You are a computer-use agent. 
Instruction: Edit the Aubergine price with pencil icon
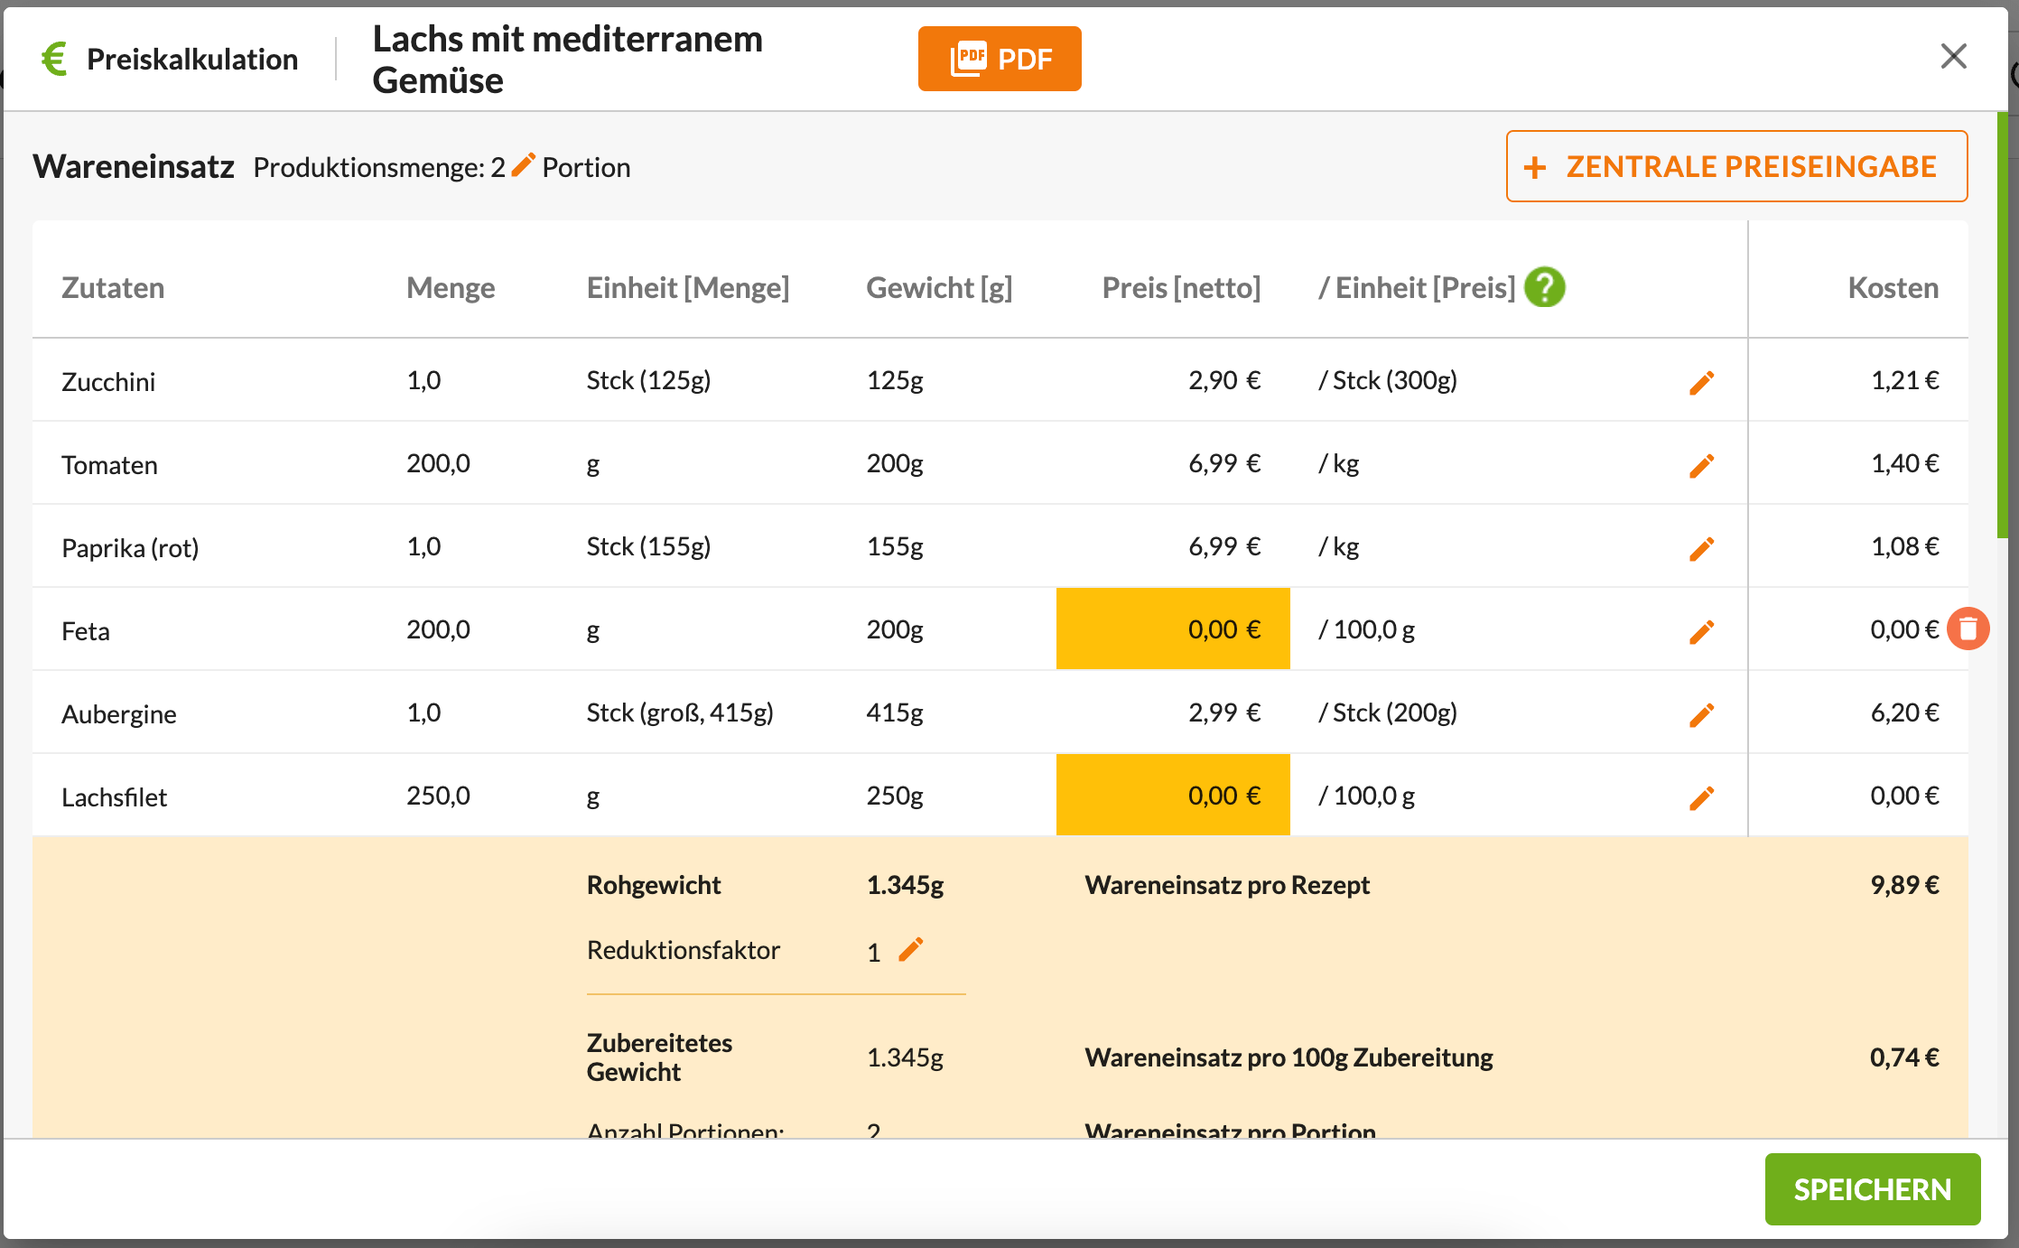pos(1701,715)
